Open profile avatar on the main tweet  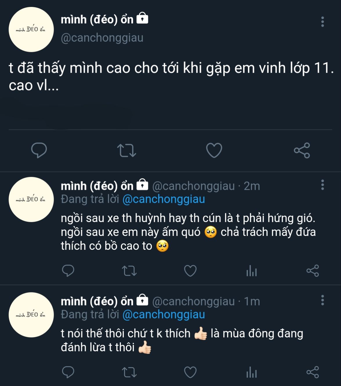31,30
